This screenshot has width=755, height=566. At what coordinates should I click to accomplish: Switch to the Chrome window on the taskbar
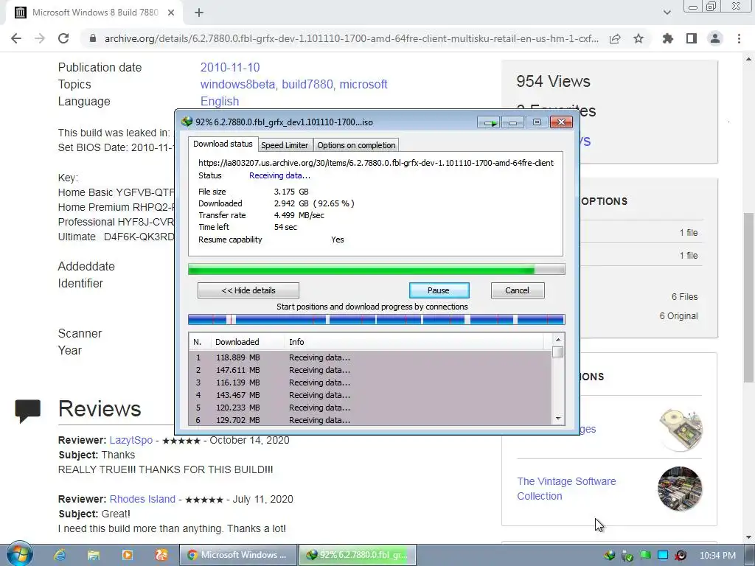pos(237,555)
